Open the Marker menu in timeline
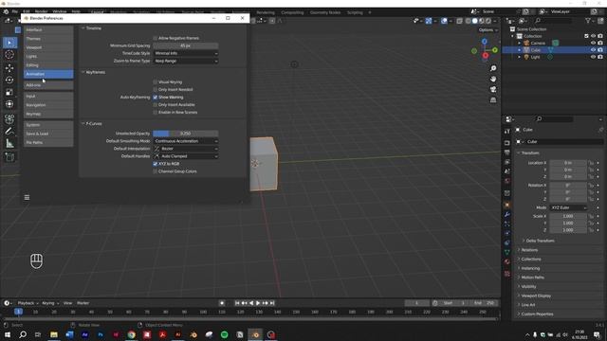The height and width of the screenshot is (341, 607). click(x=83, y=303)
